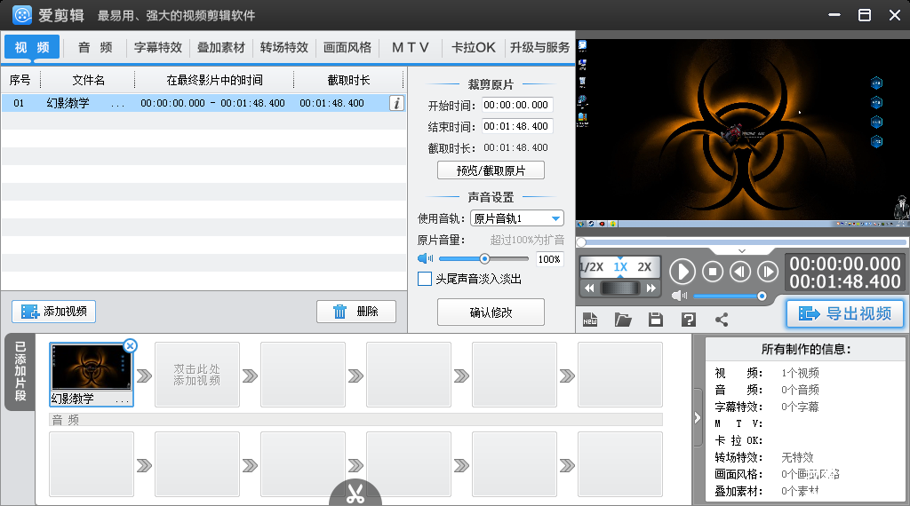Image resolution: width=910 pixels, height=506 pixels.
Task: Click the info icon on the 幻影教学 row
Action: [397, 103]
